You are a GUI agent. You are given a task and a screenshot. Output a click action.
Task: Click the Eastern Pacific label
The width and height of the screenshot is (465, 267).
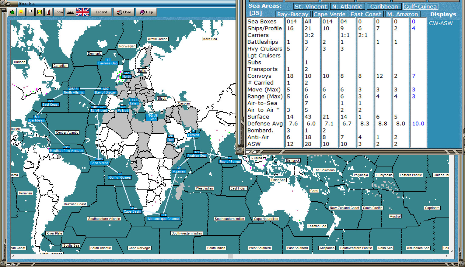pos(411,175)
